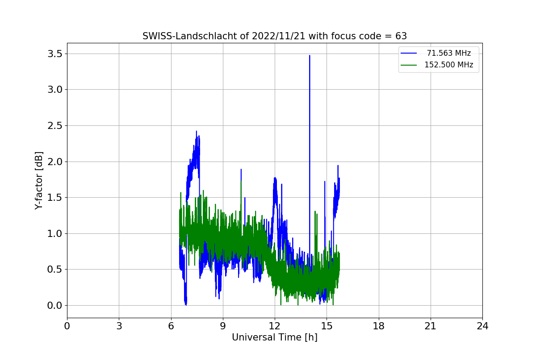The image size is (536, 357).
Task: Click the y-axis tick label '3.5'
Action: point(55,54)
